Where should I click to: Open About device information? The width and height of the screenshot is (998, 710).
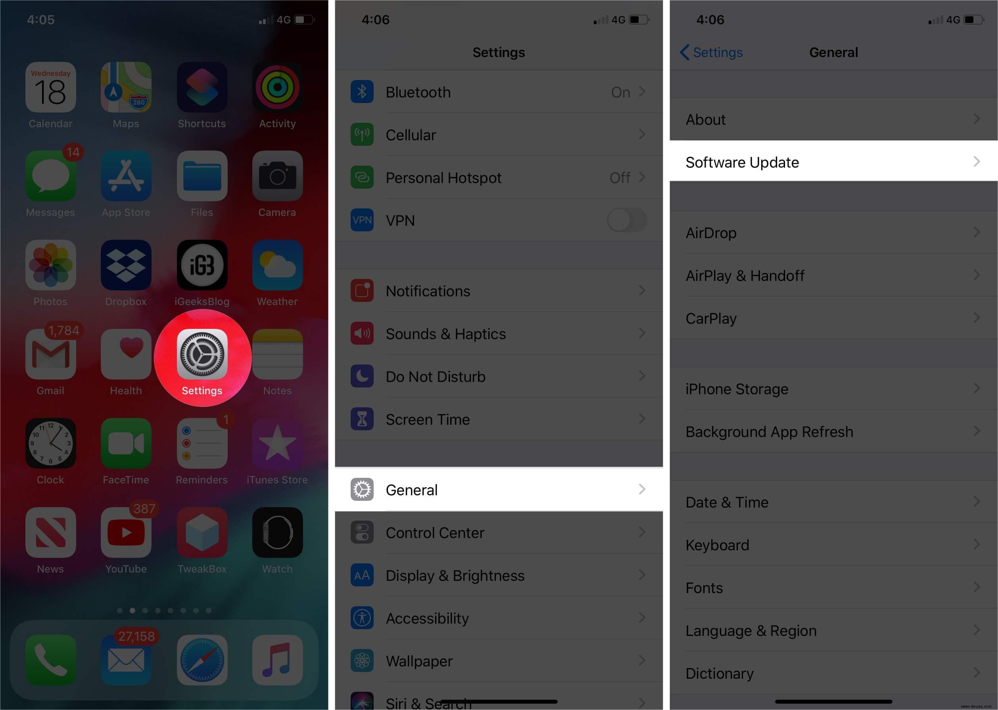(833, 119)
